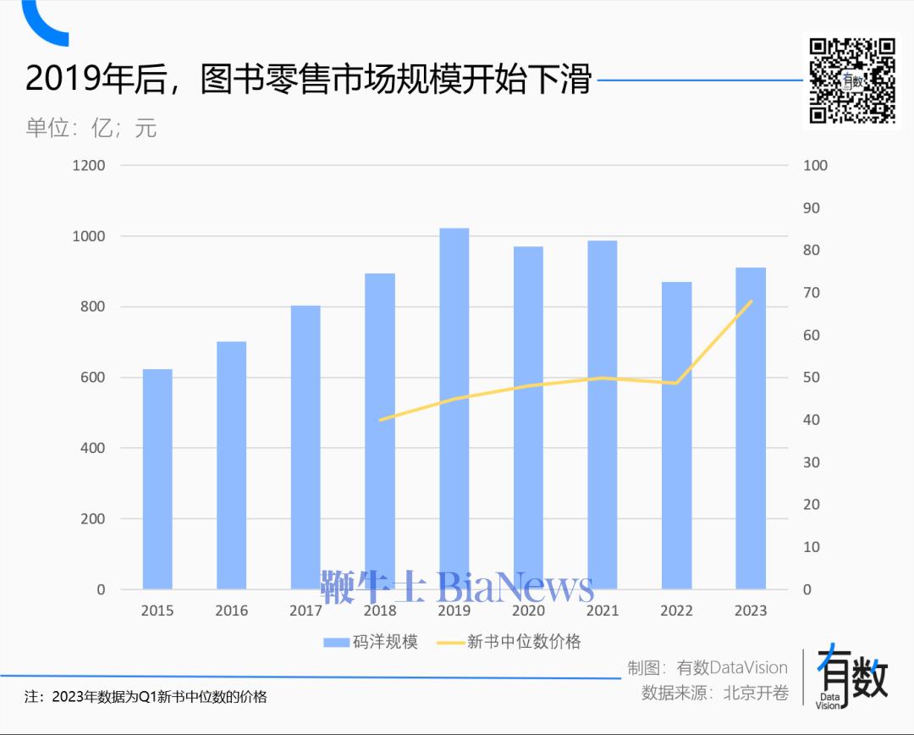Click right axis value 40
The height and width of the screenshot is (735, 914).
[812, 420]
